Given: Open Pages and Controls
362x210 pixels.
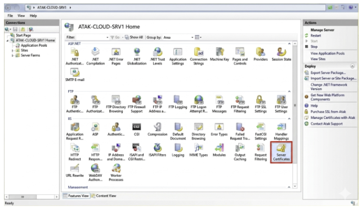Looking at the screenshot, I should [x=240, y=56].
